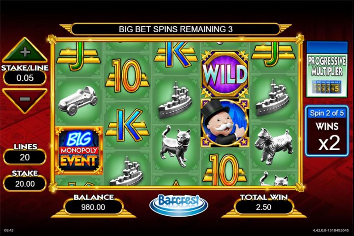Select the Mr. Monopoly symbol
Image resolution: width=354 pixels, height=236 pixels.
225,123
